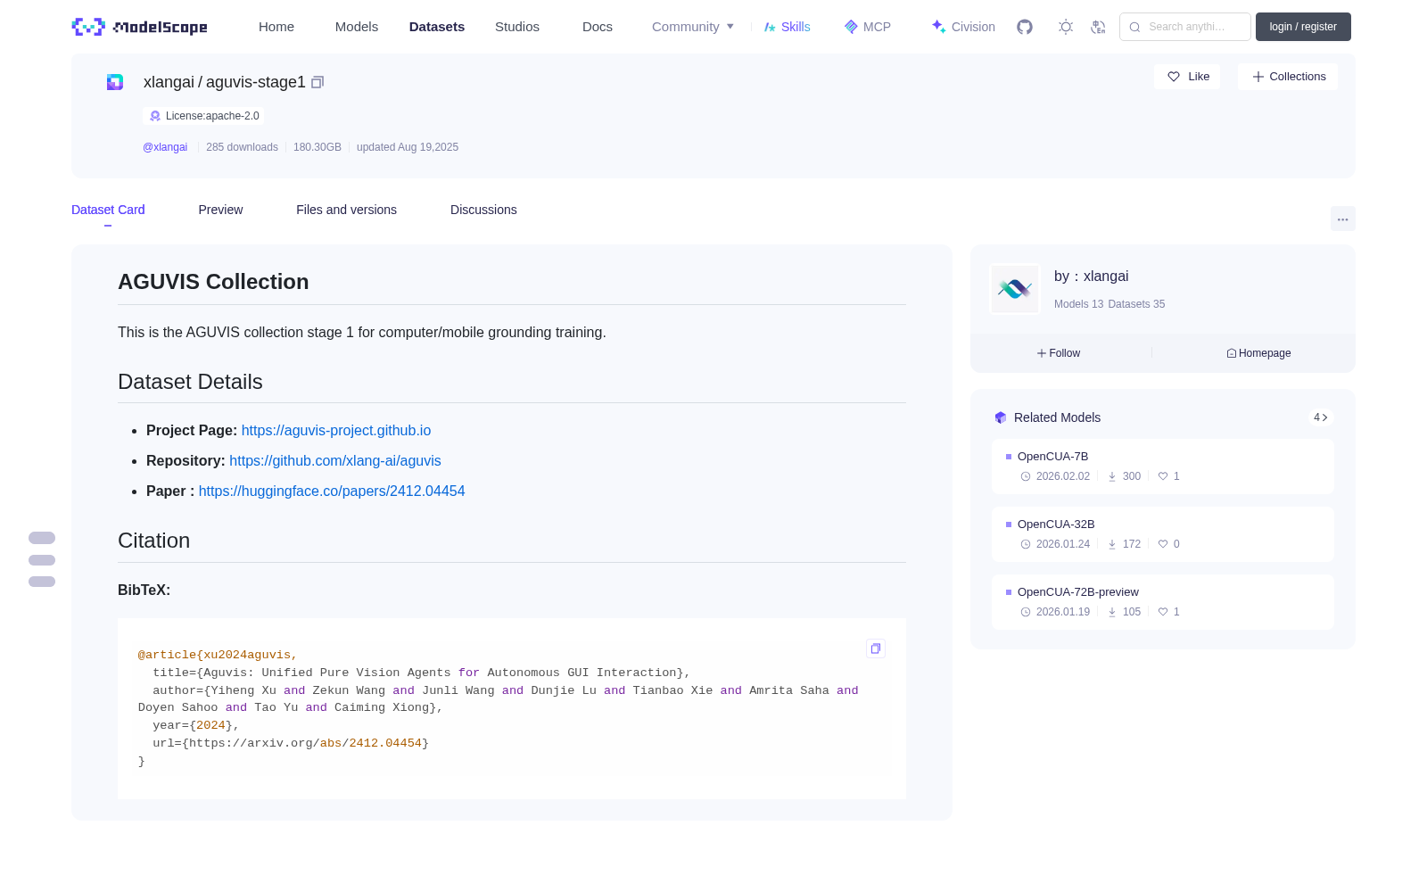Click the Dataset Details heading
This screenshot has height=892, width=1427.
click(190, 382)
